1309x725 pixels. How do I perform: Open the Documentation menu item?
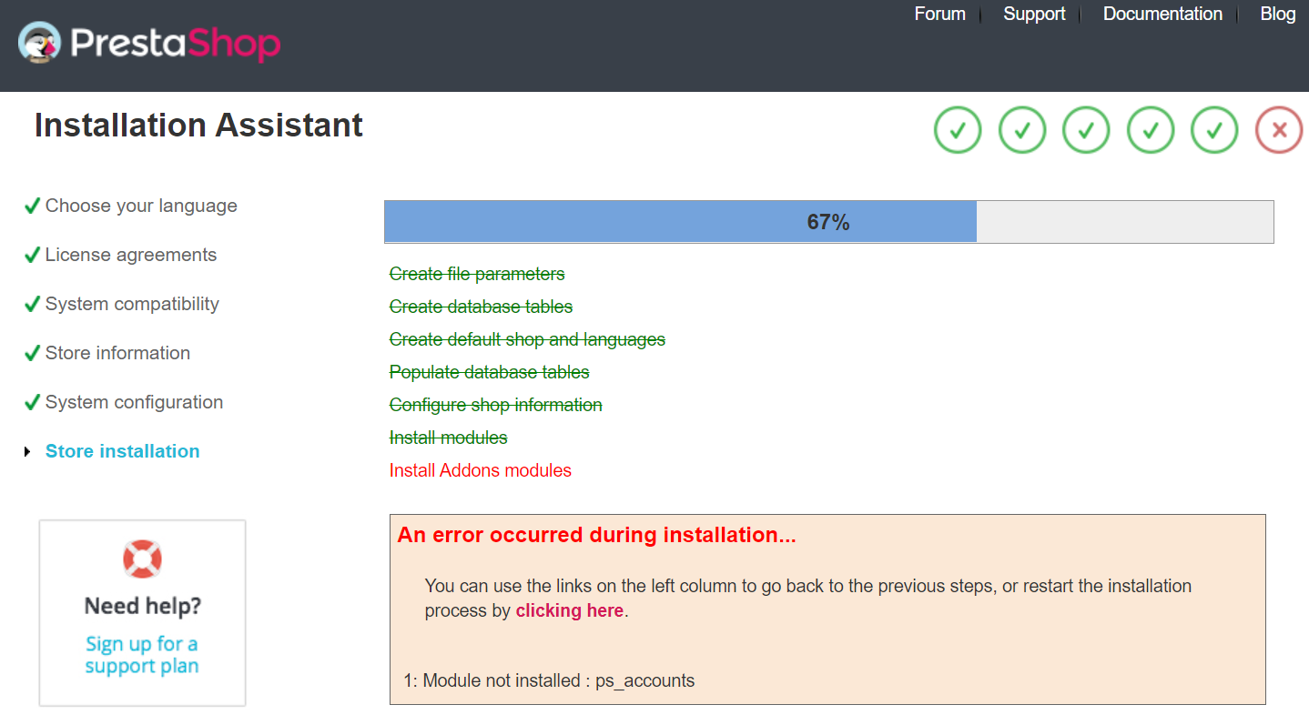(x=1162, y=14)
